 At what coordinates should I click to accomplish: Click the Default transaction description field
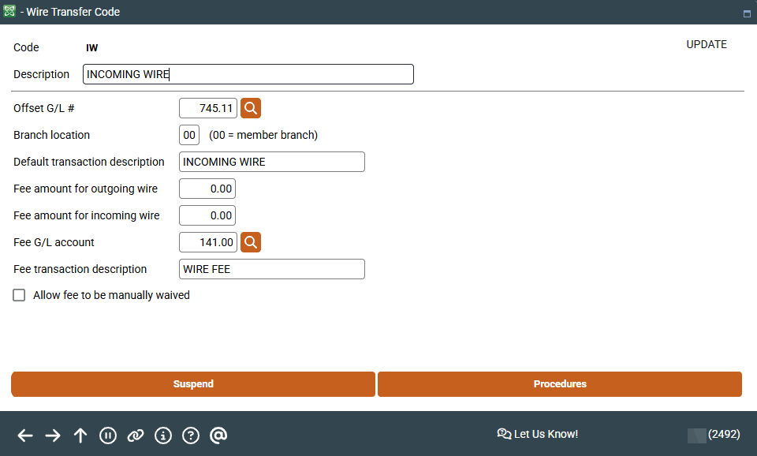(272, 162)
